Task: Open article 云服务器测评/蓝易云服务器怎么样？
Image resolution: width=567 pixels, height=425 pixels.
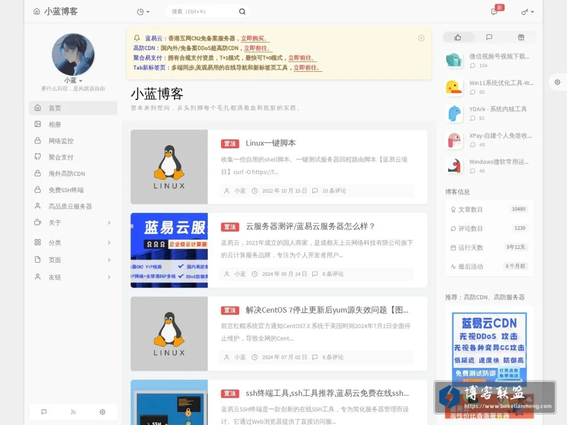Action: pos(310,226)
